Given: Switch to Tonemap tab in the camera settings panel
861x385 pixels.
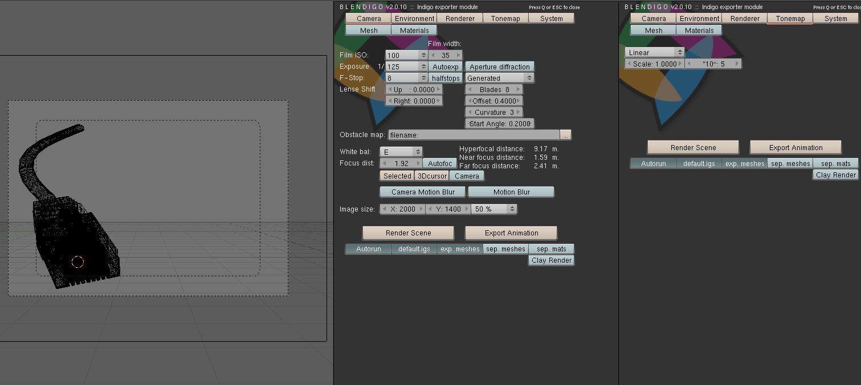Looking at the screenshot, I should (x=505, y=18).
